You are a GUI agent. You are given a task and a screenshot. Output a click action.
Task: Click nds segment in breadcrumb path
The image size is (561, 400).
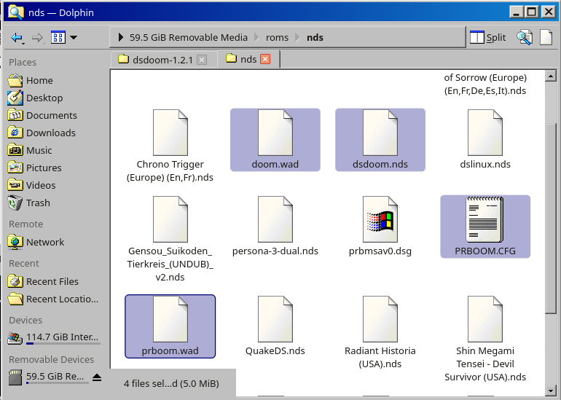pos(315,38)
